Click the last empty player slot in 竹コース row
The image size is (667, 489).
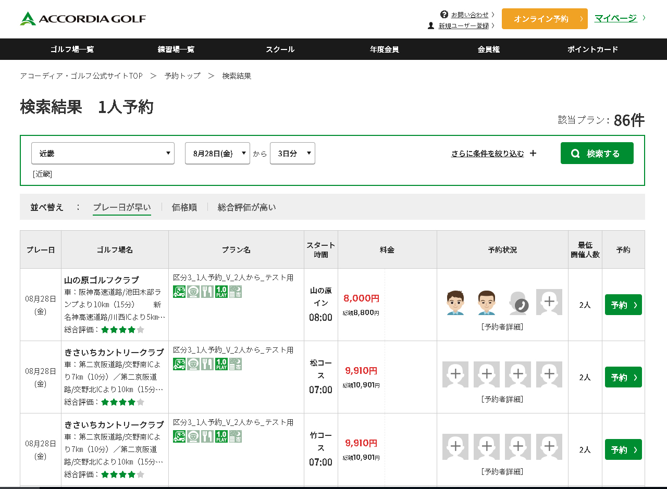pyautogui.click(x=549, y=447)
